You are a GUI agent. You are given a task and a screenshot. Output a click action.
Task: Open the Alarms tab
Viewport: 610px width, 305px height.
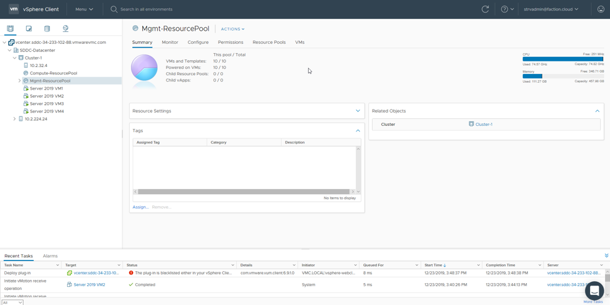[50, 256]
